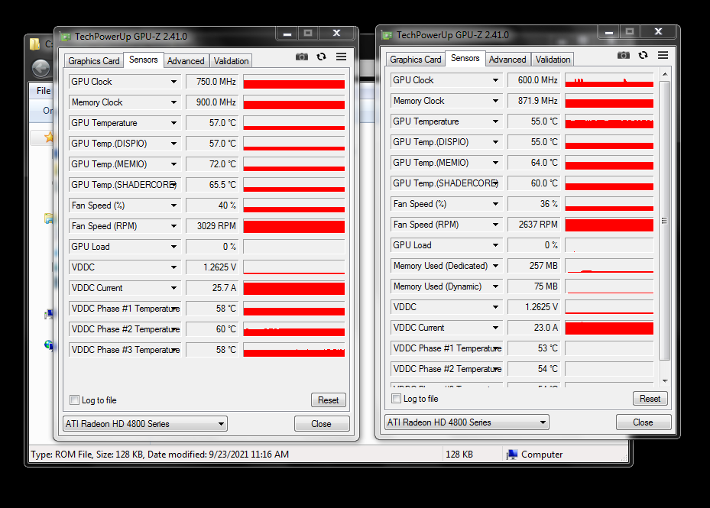
Task: Switch to Validation tab in right window
Action: (x=553, y=60)
